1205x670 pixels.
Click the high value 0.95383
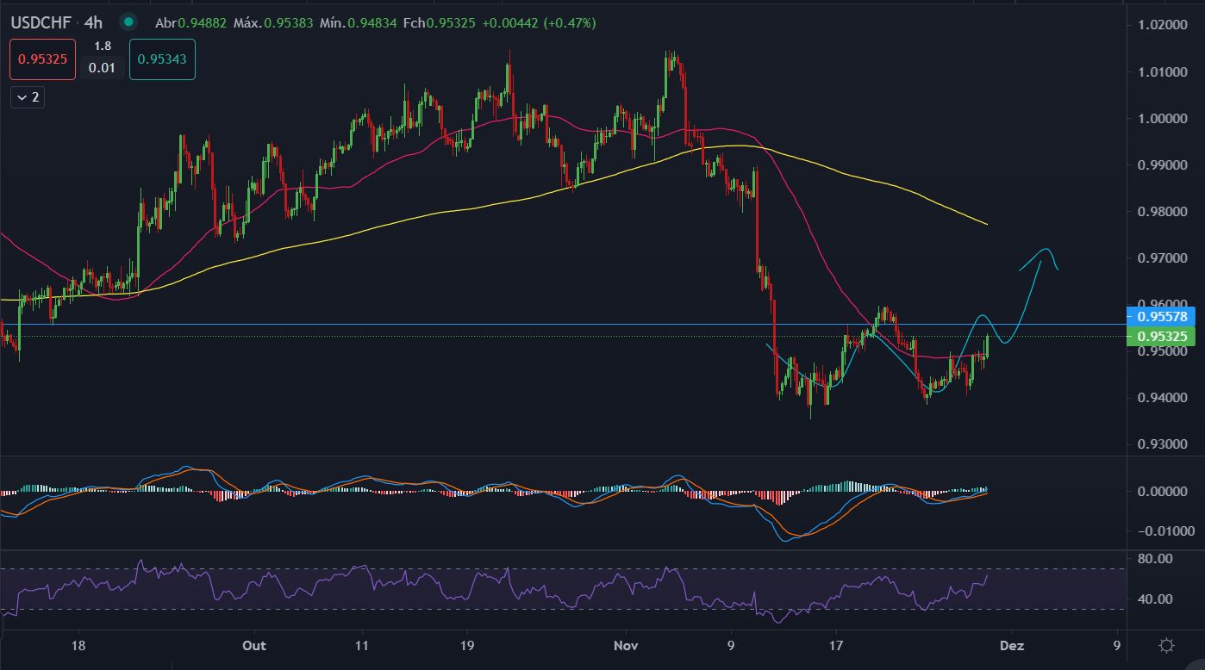coord(288,22)
